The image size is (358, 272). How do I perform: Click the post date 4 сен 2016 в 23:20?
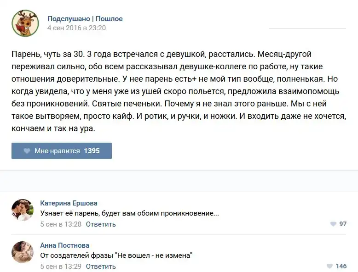click(76, 28)
